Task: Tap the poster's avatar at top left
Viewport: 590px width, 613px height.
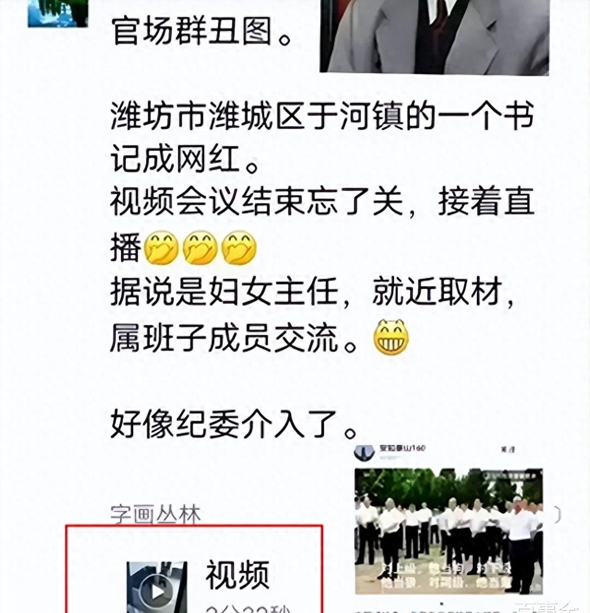Action: (58, 13)
